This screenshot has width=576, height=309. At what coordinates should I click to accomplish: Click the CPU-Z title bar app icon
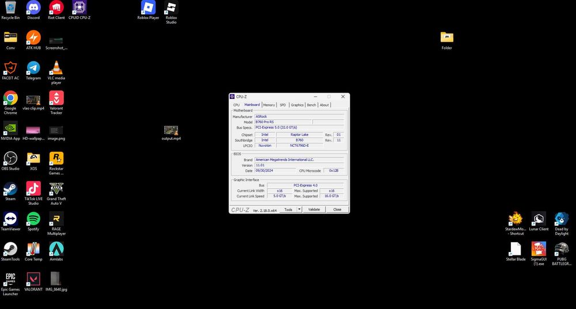[x=232, y=97]
